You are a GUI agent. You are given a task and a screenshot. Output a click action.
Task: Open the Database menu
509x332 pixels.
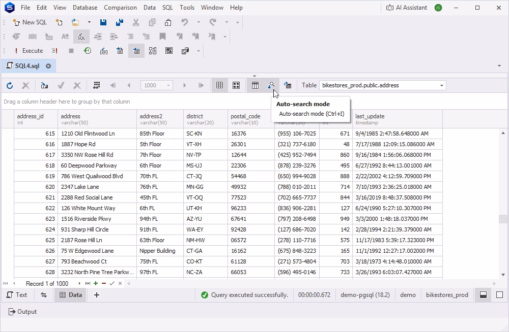pos(85,8)
